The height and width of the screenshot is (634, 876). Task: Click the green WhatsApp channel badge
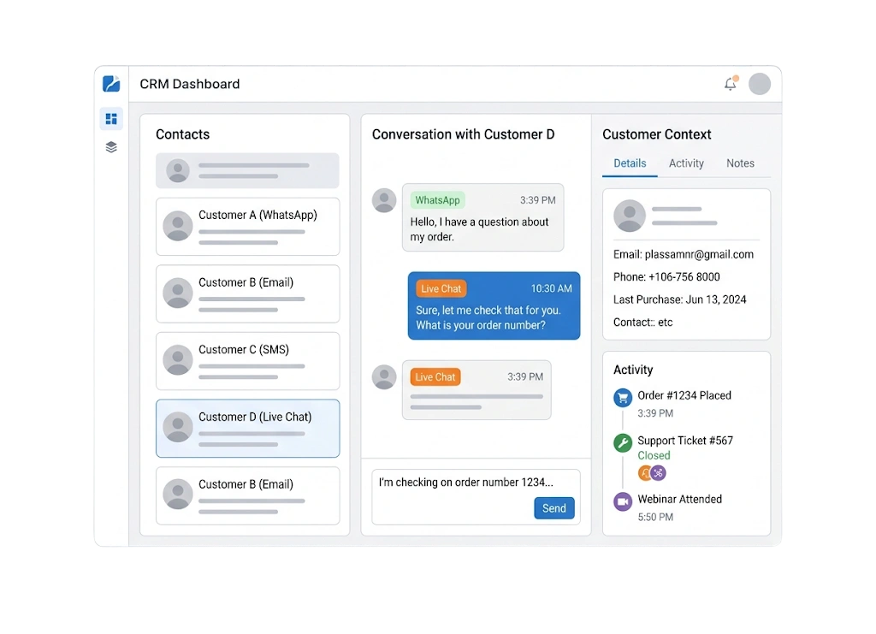click(437, 200)
